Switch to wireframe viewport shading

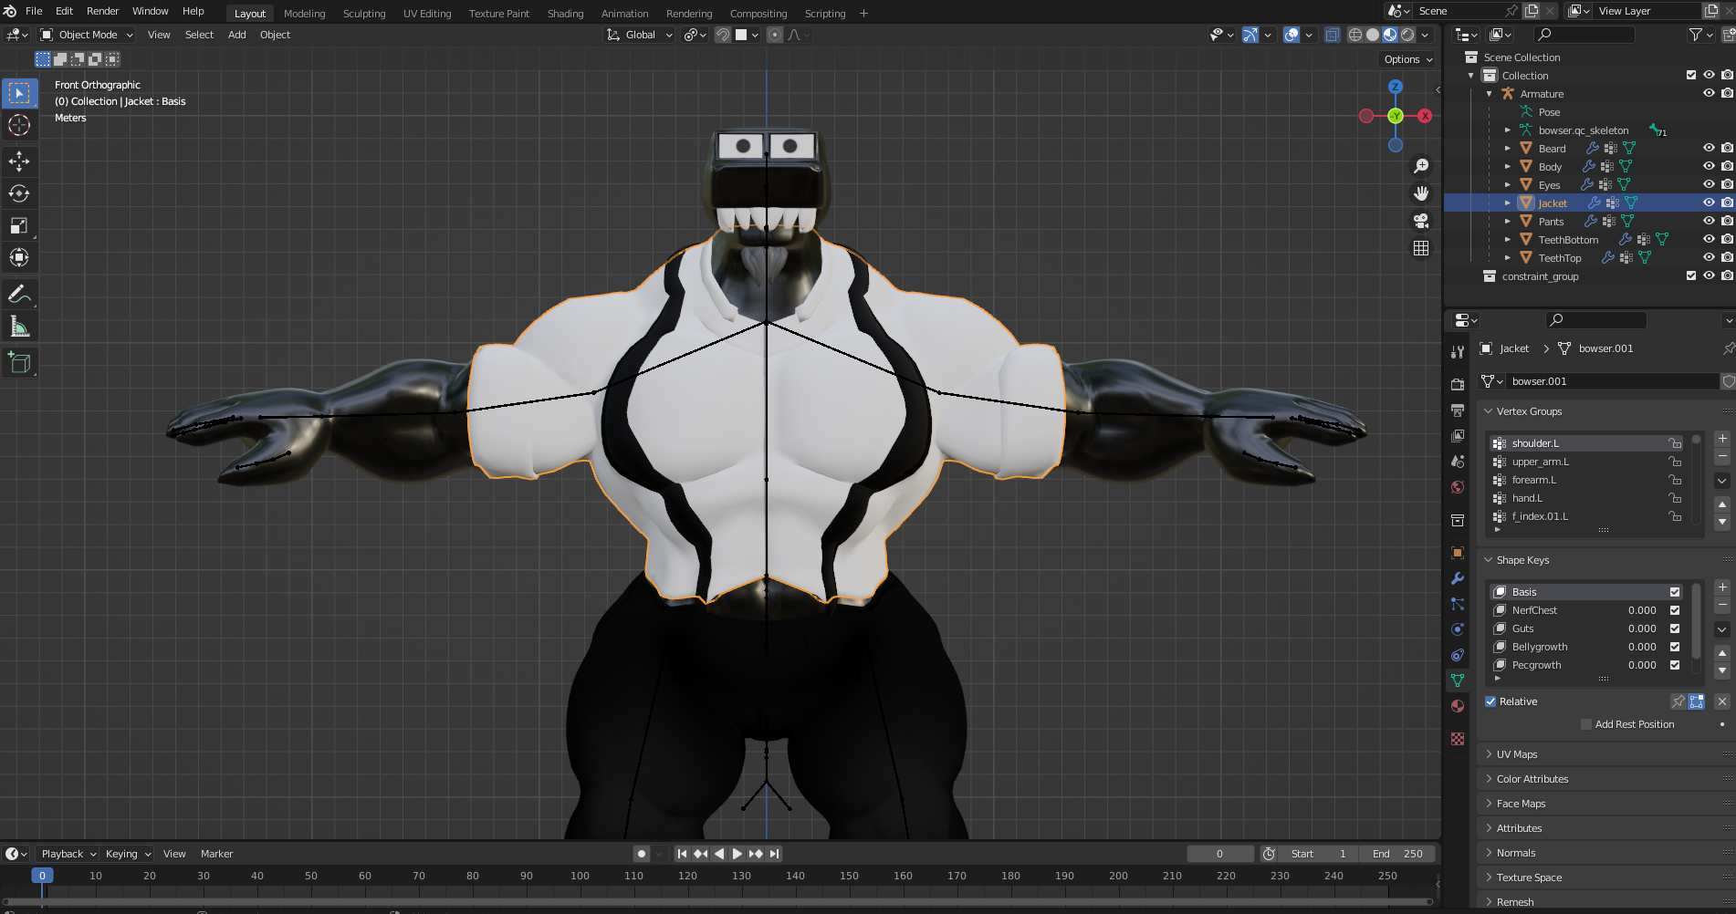coord(1355,35)
